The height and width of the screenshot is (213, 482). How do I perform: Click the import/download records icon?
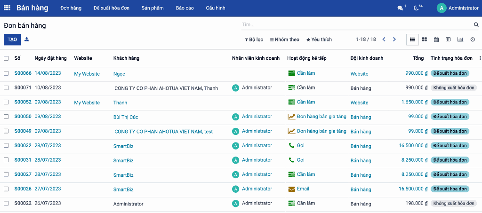[x=27, y=39]
